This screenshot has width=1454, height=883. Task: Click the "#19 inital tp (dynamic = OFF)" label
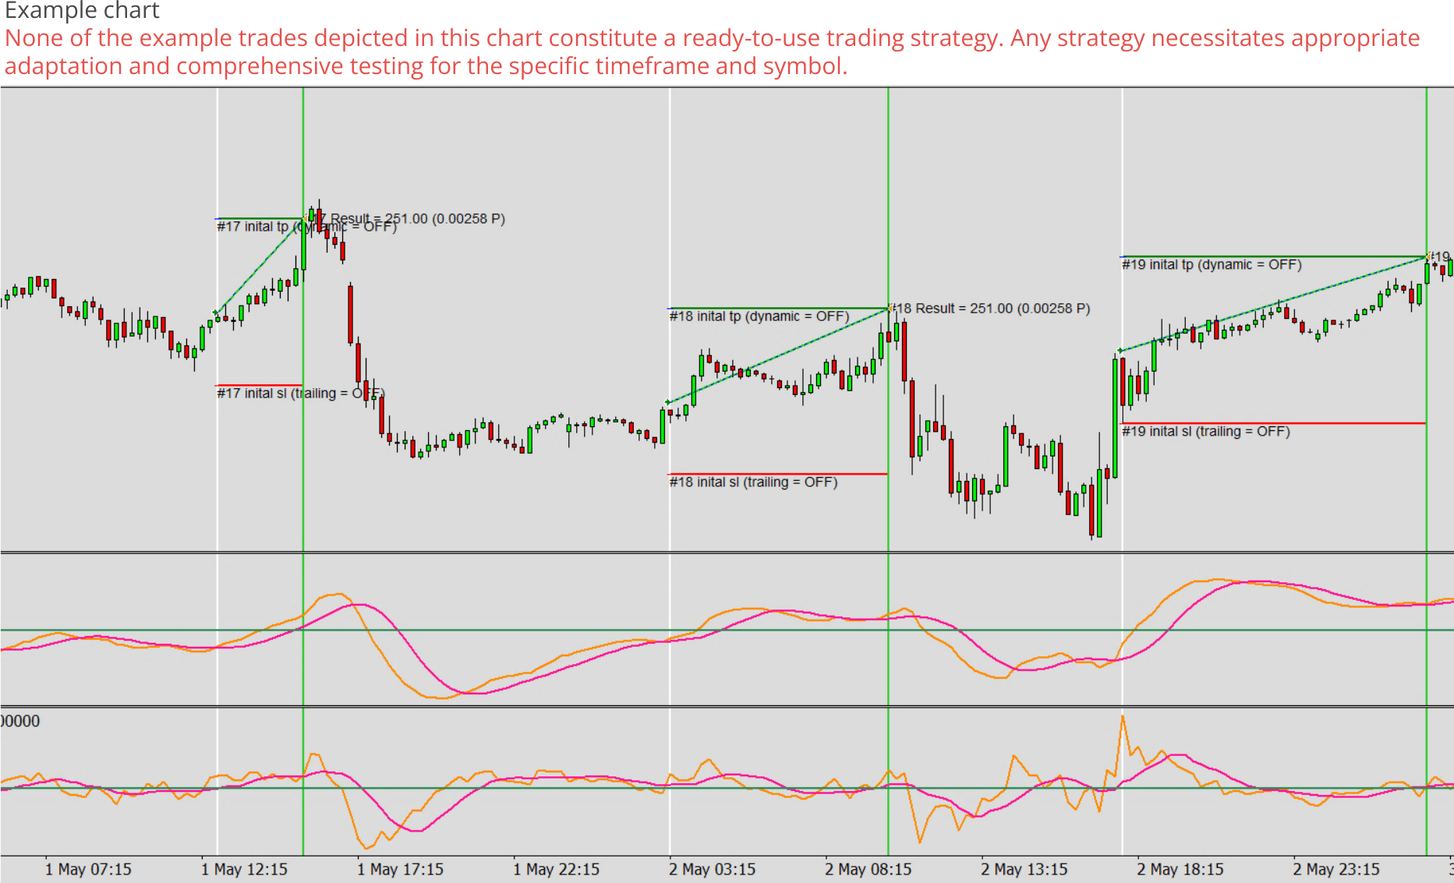pyautogui.click(x=1212, y=265)
